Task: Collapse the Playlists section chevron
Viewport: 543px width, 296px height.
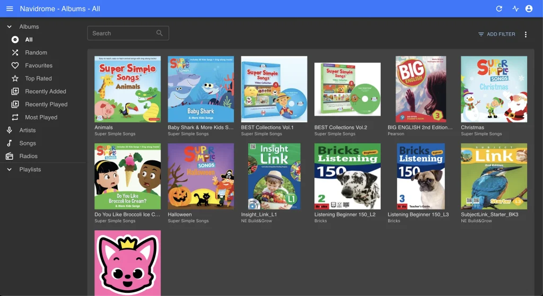Action: pyautogui.click(x=10, y=170)
